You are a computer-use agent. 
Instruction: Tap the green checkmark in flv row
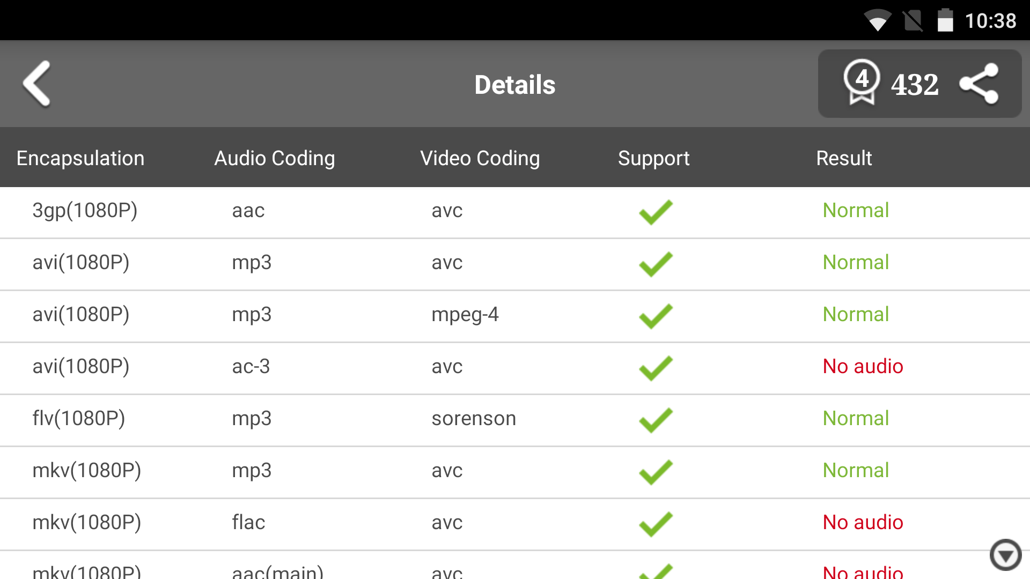coord(656,420)
